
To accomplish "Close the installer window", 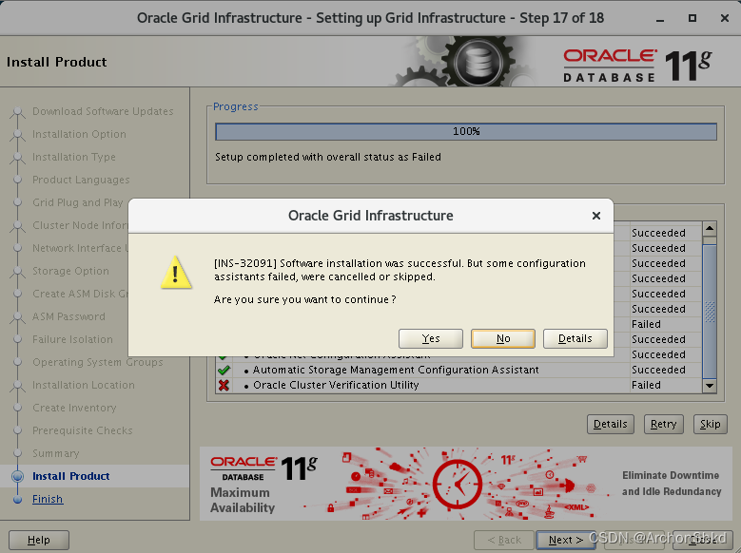I will pyautogui.click(x=725, y=18).
